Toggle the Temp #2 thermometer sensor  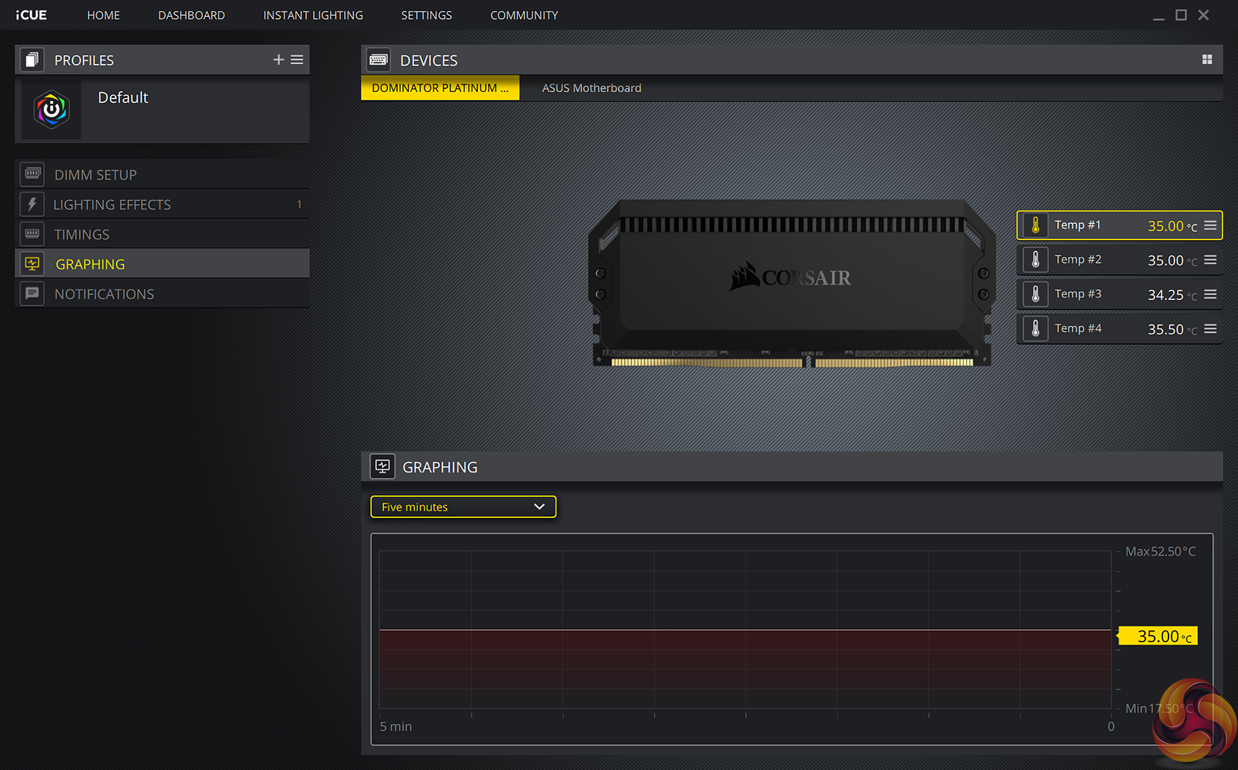[1035, 259]
